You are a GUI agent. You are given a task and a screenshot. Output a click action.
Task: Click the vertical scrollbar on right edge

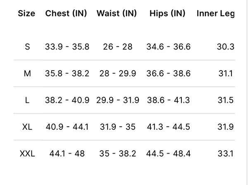[x=246, y=92]
